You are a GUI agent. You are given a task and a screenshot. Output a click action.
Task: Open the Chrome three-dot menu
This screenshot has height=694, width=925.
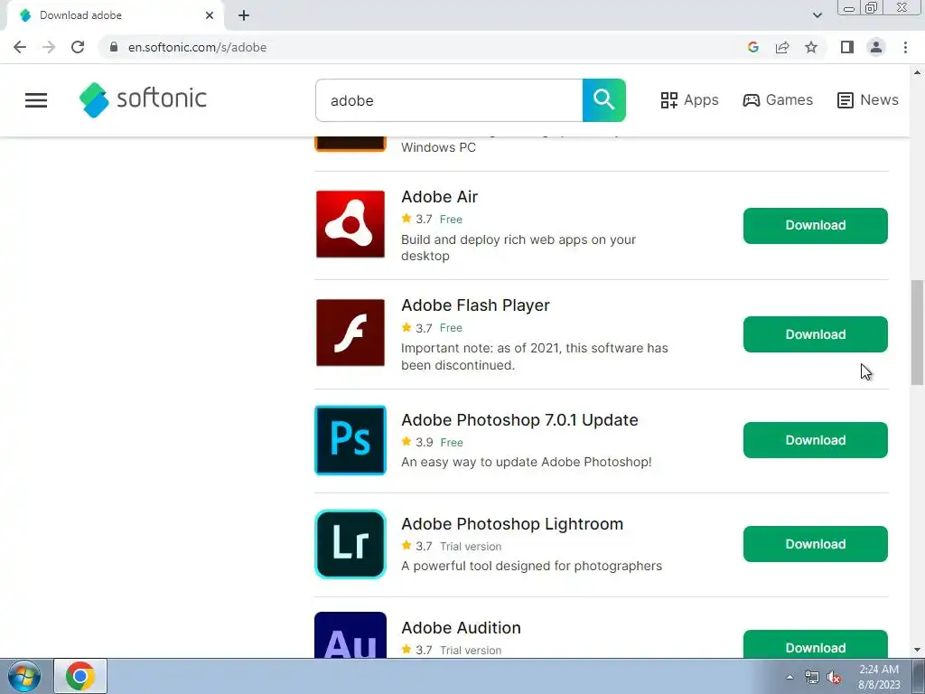coord(905,47)
